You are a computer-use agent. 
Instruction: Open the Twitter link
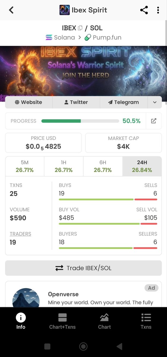76,102
